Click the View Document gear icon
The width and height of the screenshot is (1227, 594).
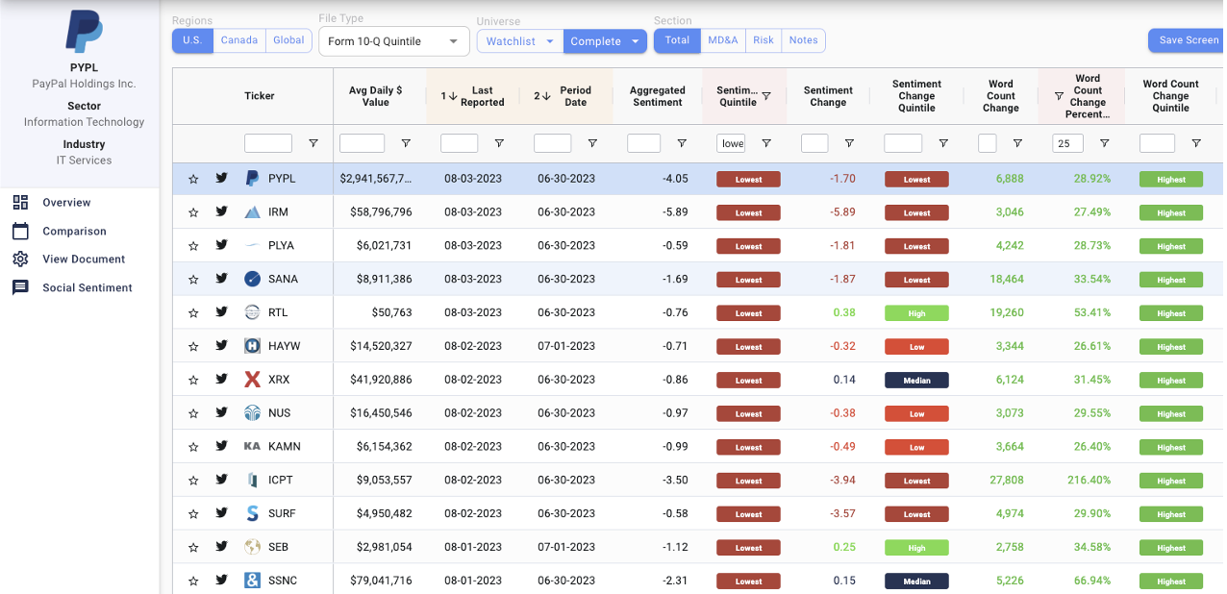coord(20,260)
